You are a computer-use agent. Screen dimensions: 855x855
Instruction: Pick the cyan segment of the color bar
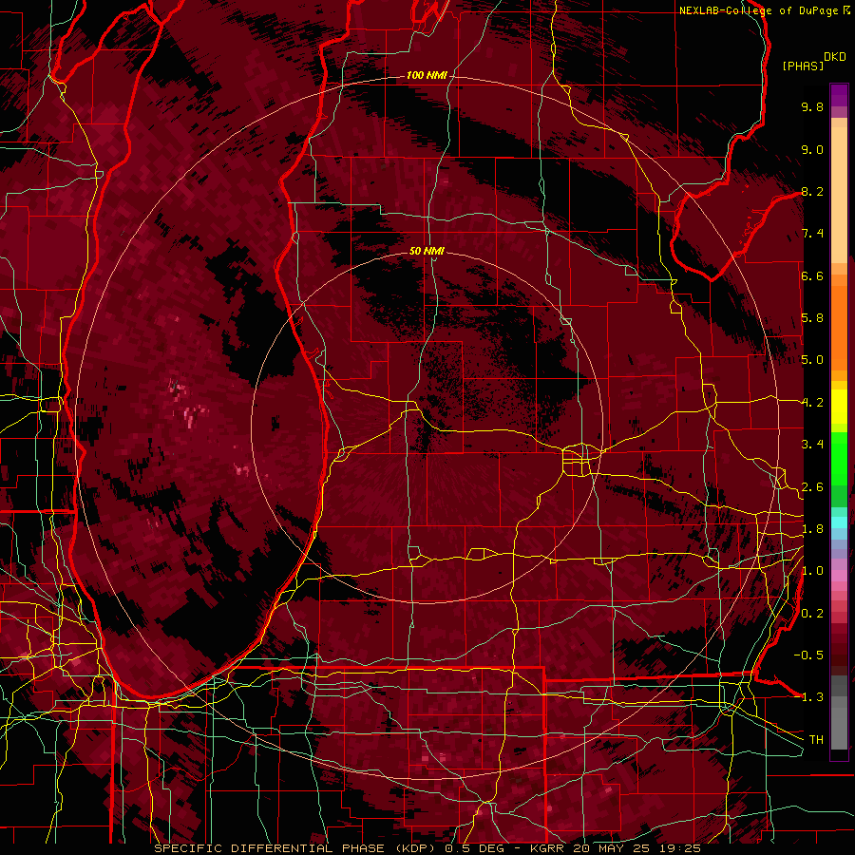click(839, 522)
